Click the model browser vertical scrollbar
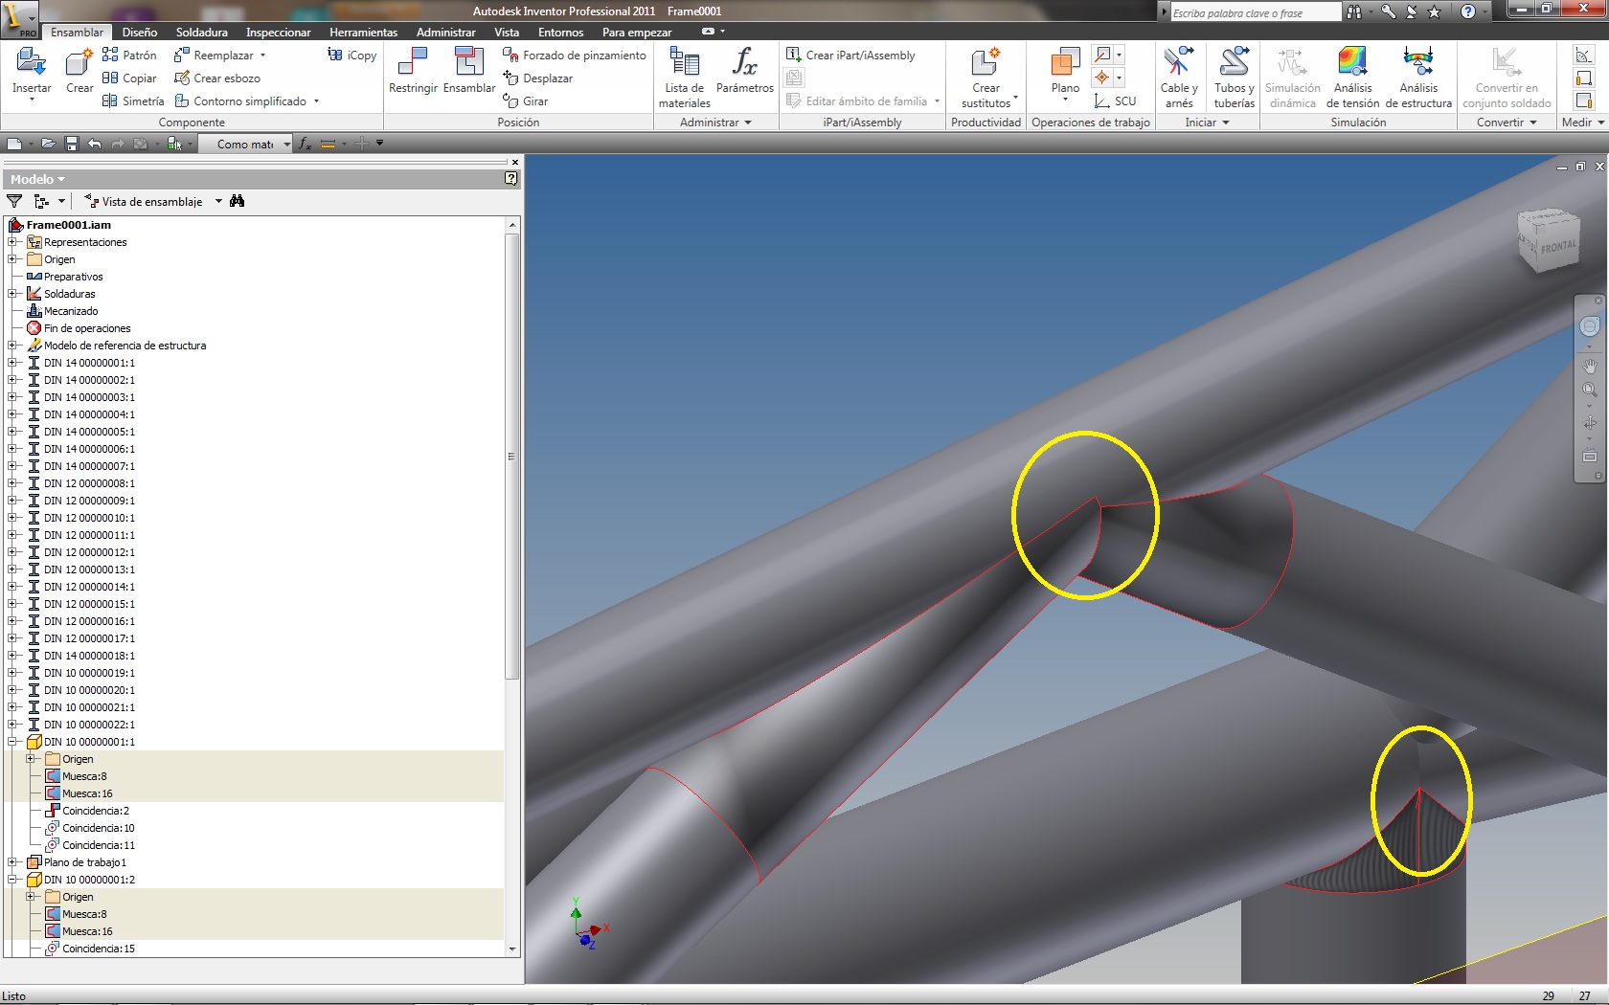Viewport: 1609px width, 1005px height. coord(512,456)
